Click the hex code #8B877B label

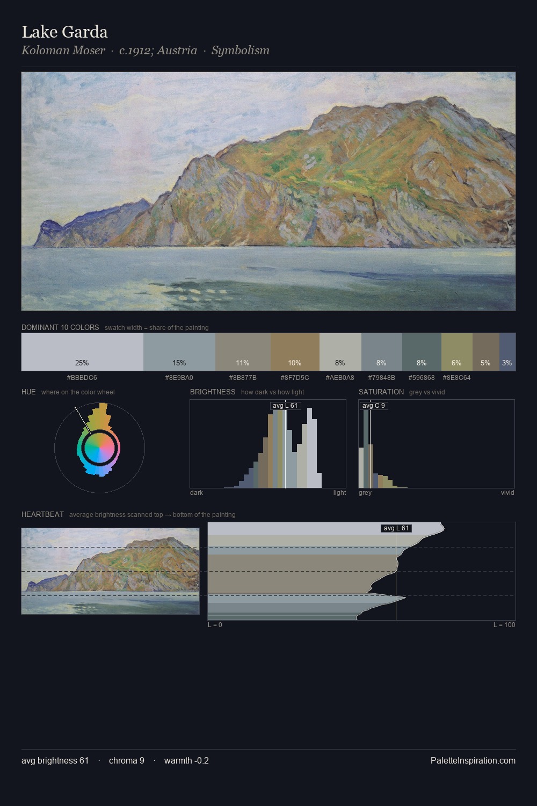pyautogui.click(x=243, y=378)
